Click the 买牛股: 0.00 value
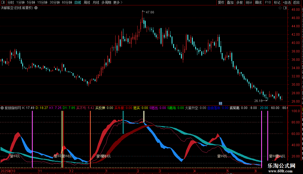 coord(123,108)
